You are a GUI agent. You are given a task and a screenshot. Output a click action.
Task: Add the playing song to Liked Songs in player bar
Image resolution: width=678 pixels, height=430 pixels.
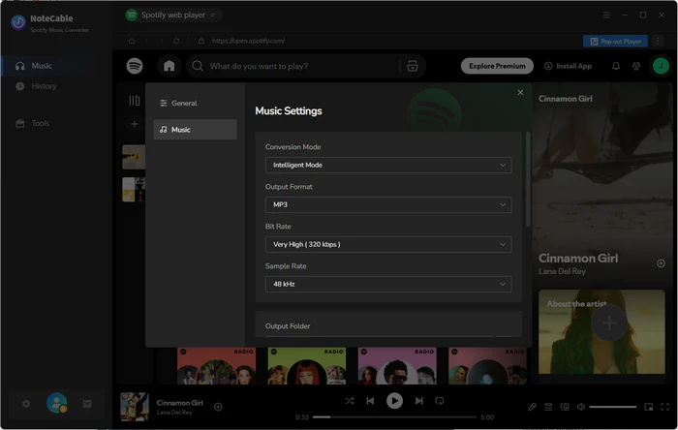pos(218,407)
